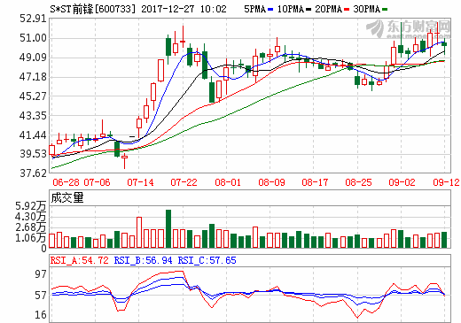Click the 43.35 price axis label
Screen dimensions: 461x323
click(33, 116)
